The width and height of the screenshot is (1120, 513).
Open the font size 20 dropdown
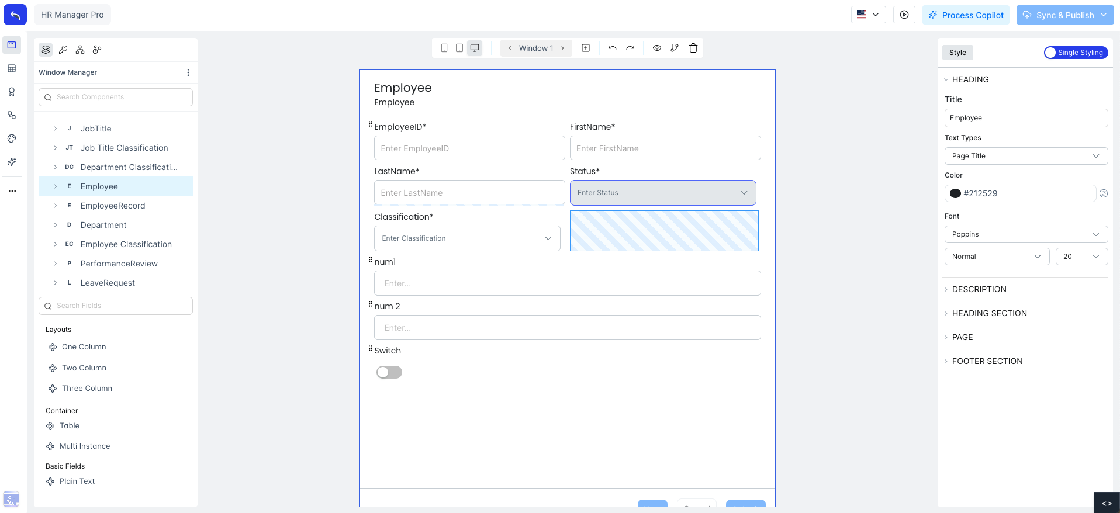click(x=1081, y=256)
